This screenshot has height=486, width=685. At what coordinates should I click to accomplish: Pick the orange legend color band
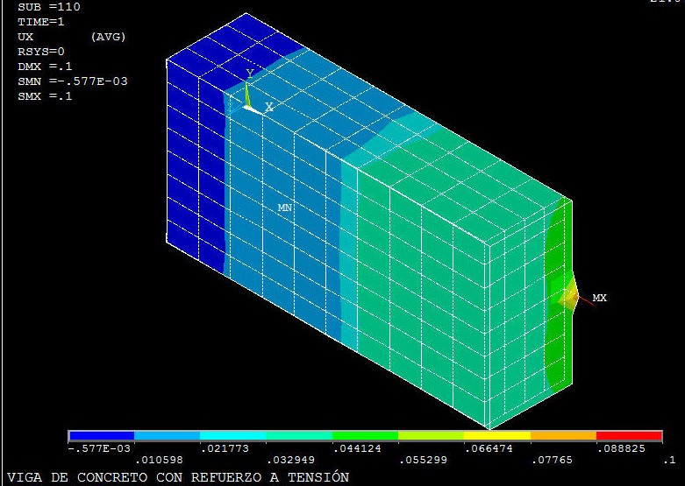[563, 435]
